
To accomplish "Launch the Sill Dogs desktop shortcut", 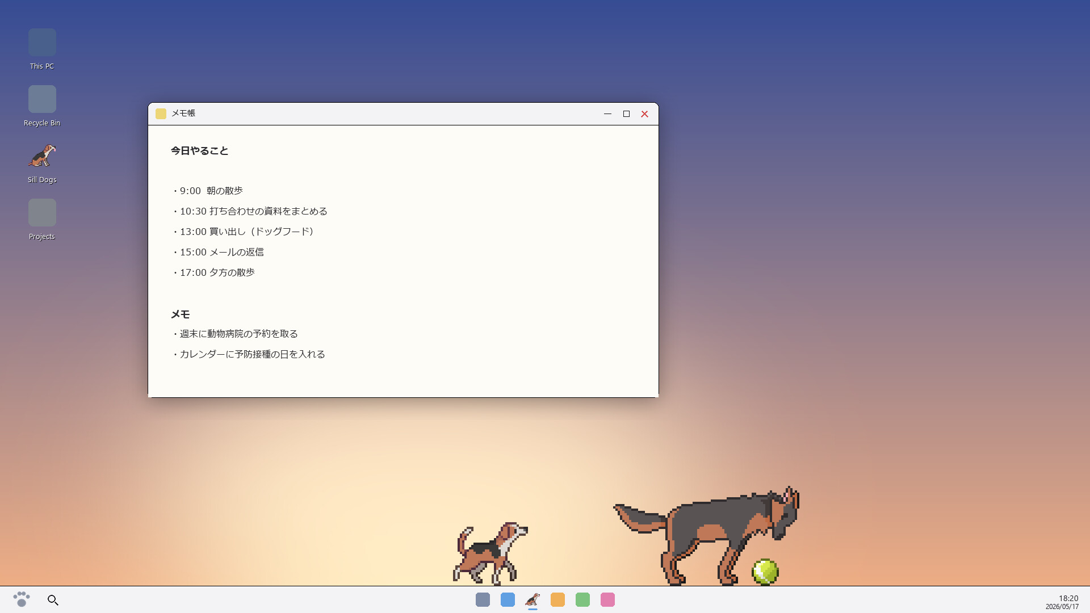I will pos(42,163).
